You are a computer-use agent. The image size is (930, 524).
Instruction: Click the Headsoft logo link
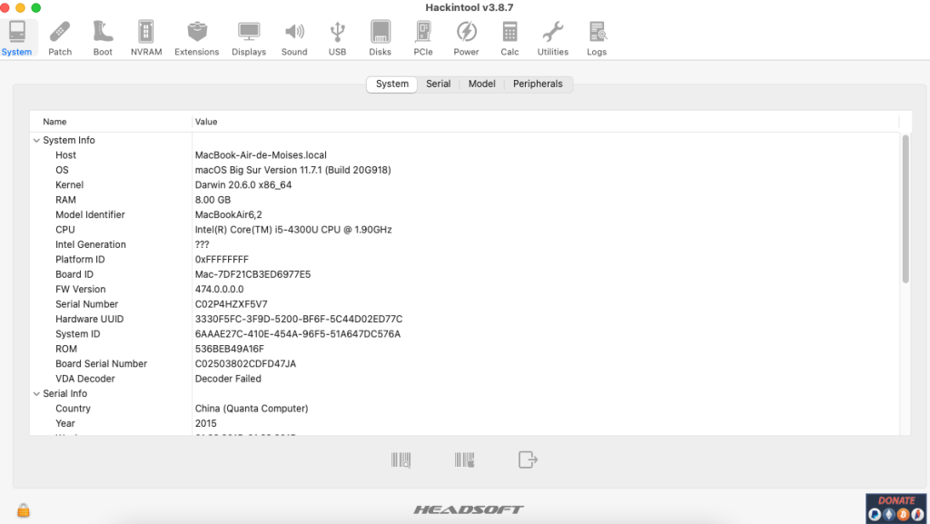[x=469, y=509]
